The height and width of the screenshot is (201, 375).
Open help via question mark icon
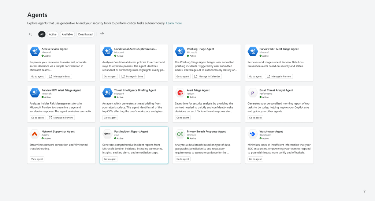[364, 191]
